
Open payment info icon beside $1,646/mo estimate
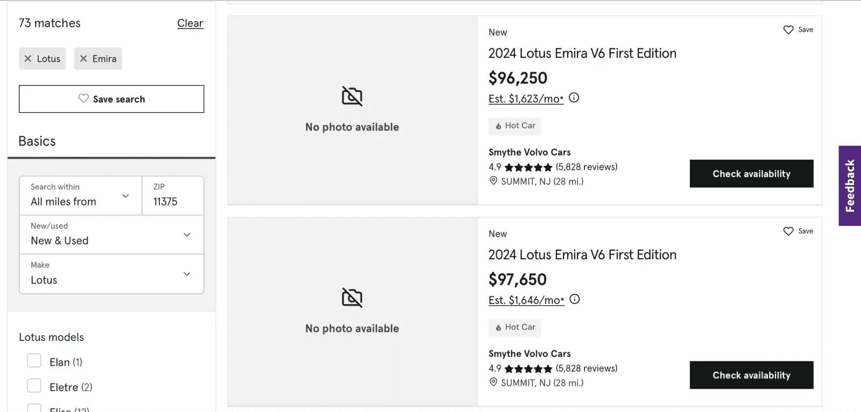pos(575,300)
